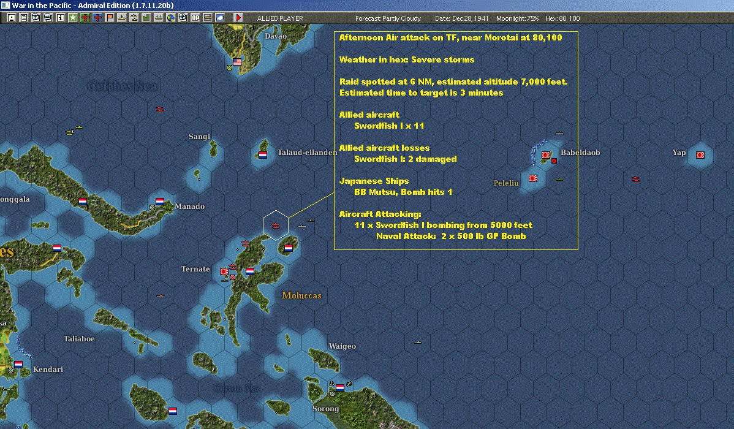Click the double yellow ships toolbar icon
Screen dimensions: 734x429
tap(134, 18)
